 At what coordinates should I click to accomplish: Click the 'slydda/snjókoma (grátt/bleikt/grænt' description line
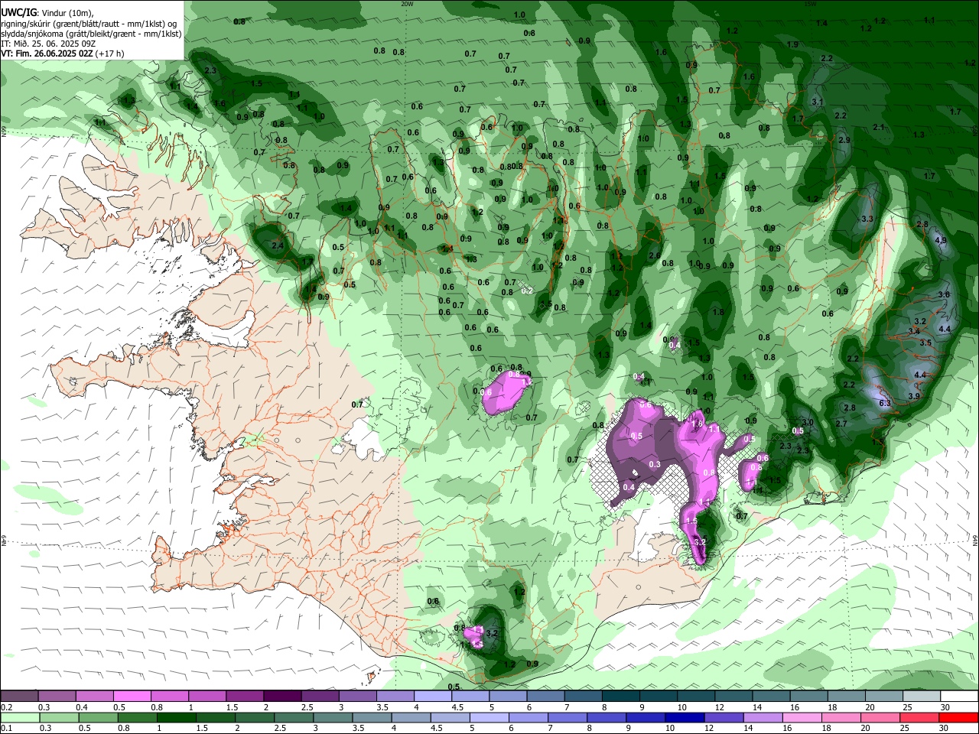click(91, 34)
